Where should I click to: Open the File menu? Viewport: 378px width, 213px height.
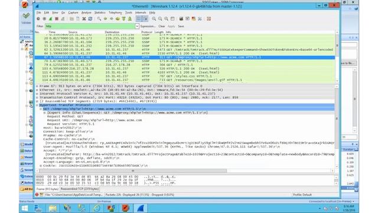point(38,12)
